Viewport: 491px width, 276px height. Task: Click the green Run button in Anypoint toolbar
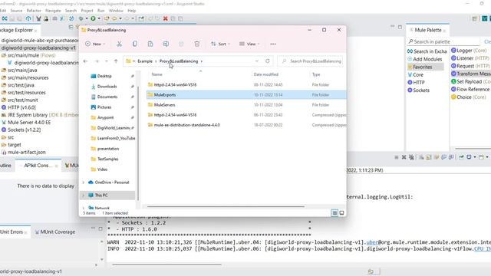93,18
